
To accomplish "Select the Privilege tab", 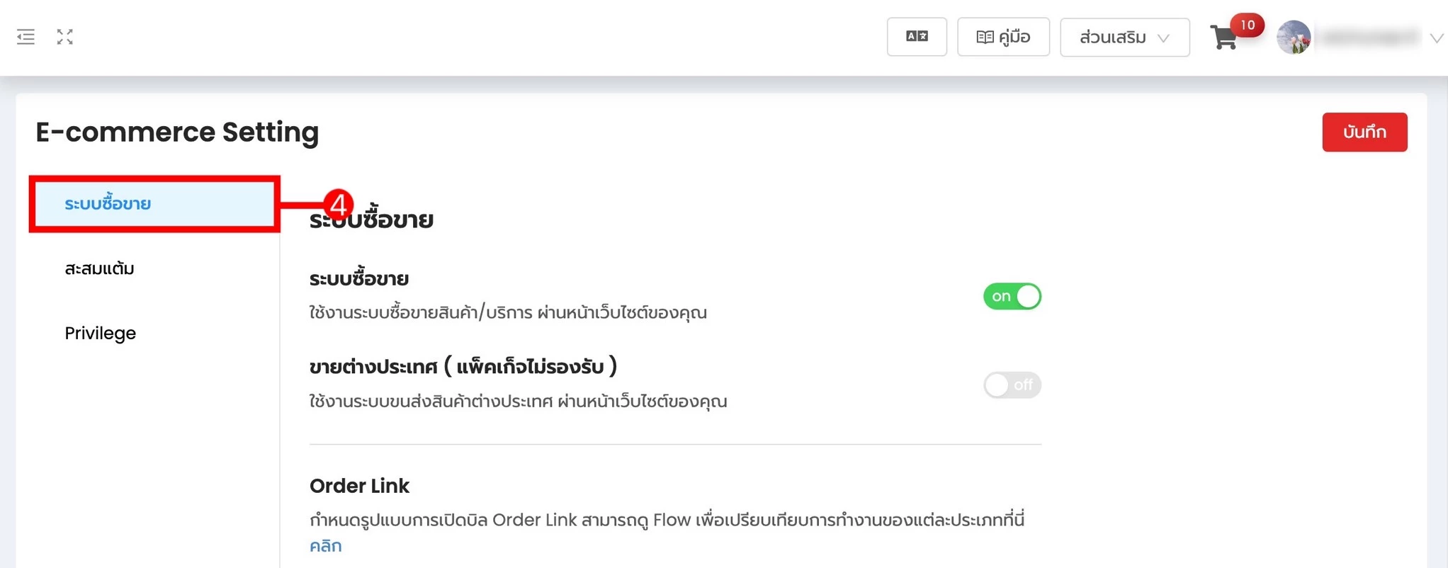I will [100, 333].
